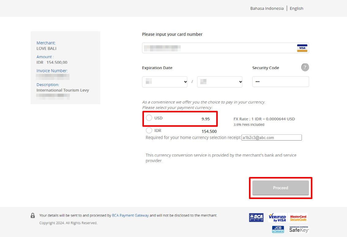Click the Visa card logo icon
The width and height of the screenshot is (347, 237).
point(302,48)
